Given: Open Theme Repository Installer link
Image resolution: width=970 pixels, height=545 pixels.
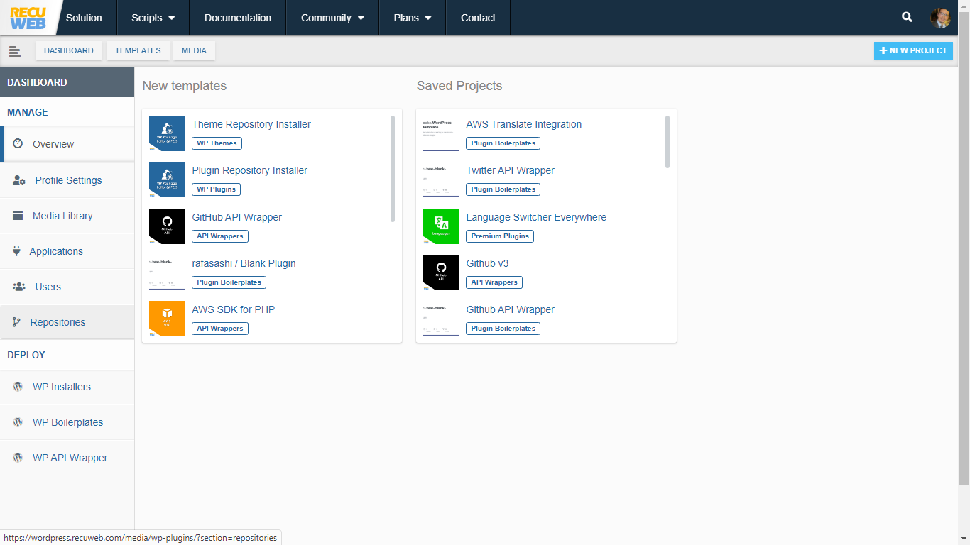Looking at the screenshot, I should click(251, 124).
